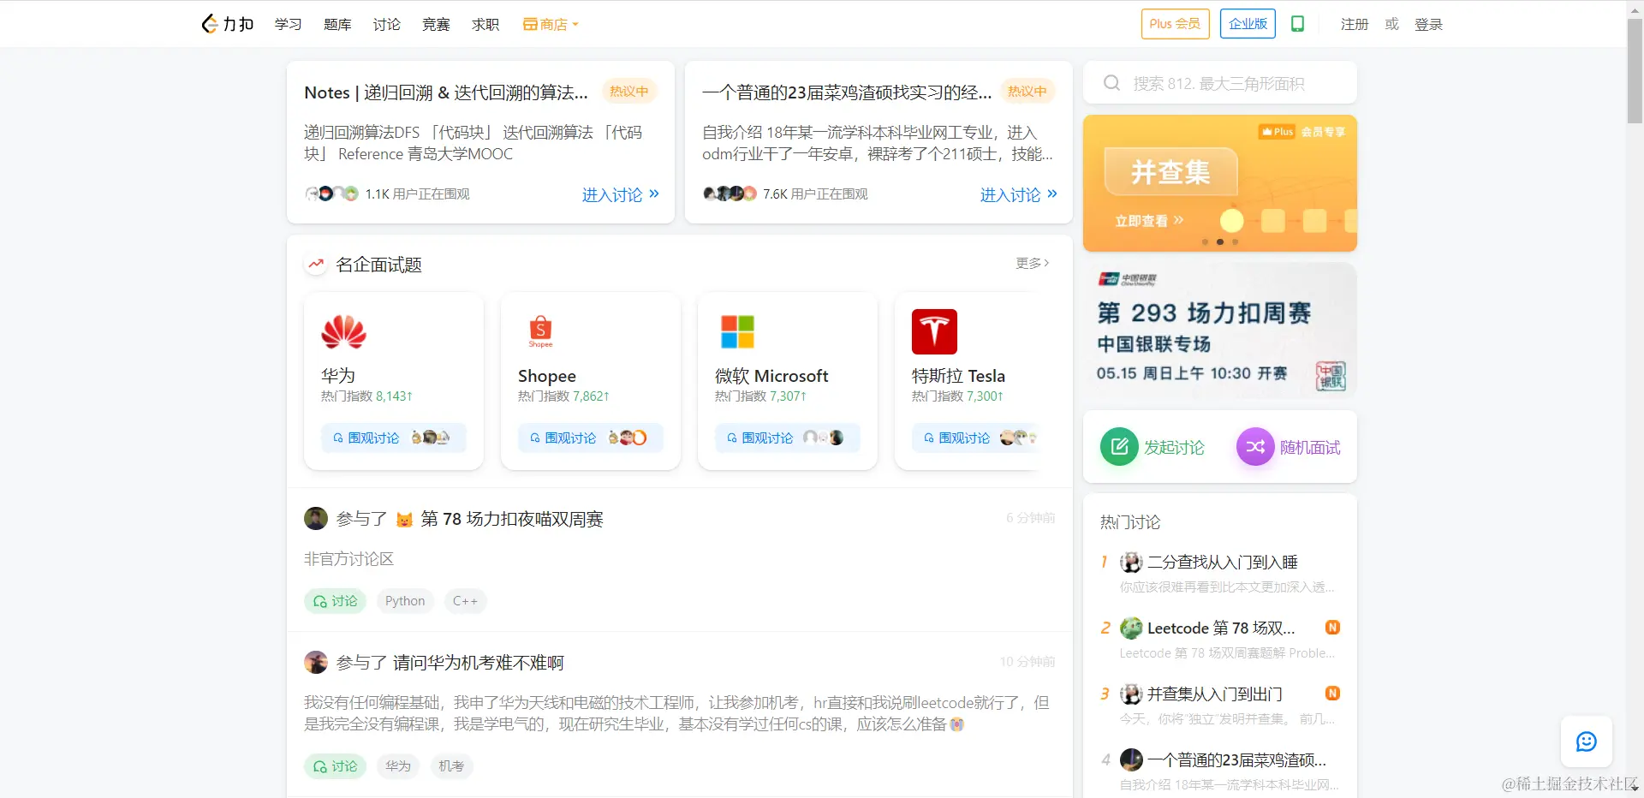Click 围观讨论 under 微软 Microsoft
Image resolution: width=1644 pixels, height=798 pixels.
tap(787, 438)
